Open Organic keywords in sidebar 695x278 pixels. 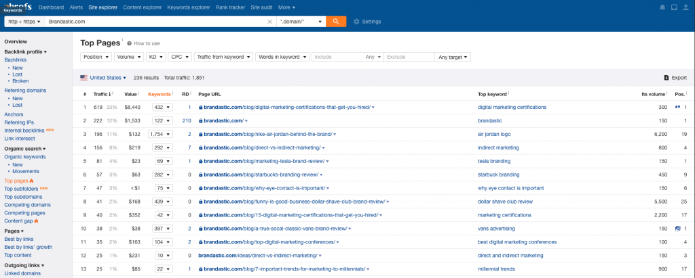click(25, 157)
